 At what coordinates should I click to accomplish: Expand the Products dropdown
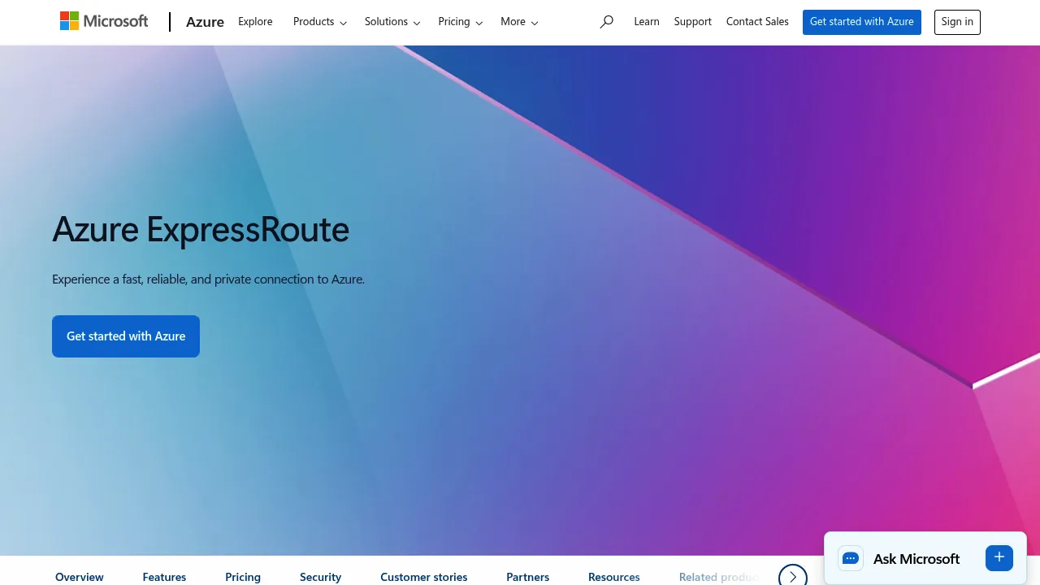click(x=320, y=22)
